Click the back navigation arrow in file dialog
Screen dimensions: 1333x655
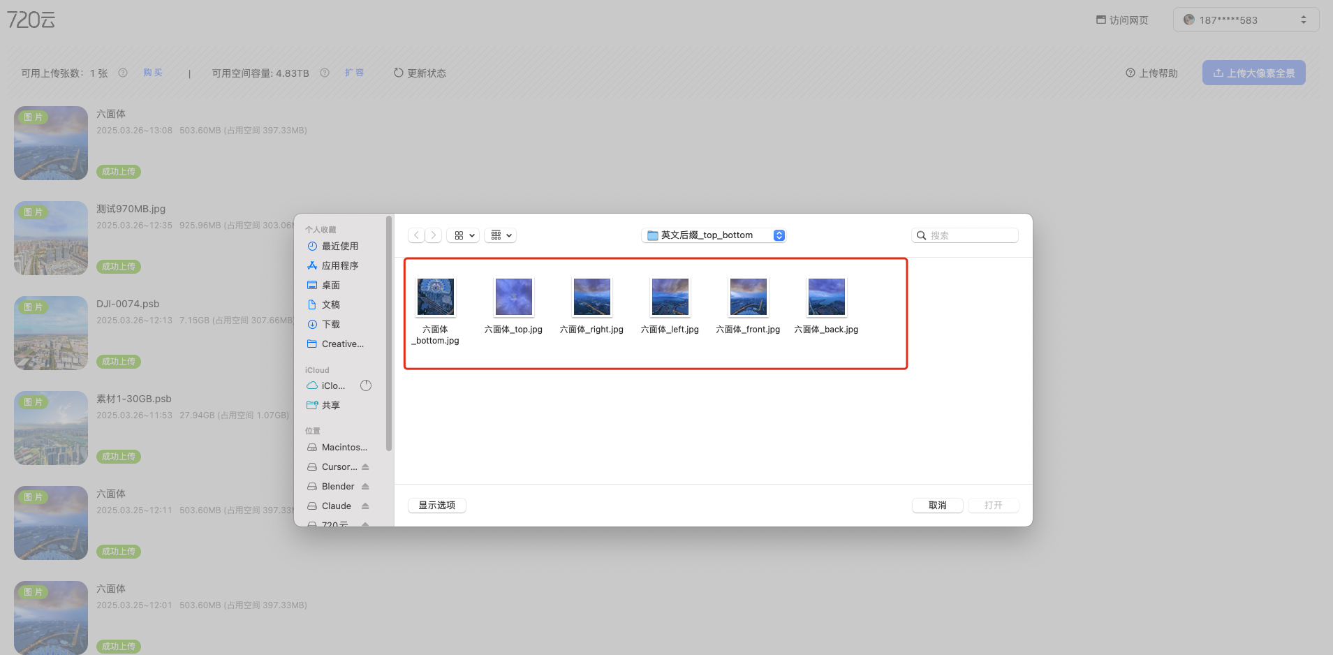point(416,235)
